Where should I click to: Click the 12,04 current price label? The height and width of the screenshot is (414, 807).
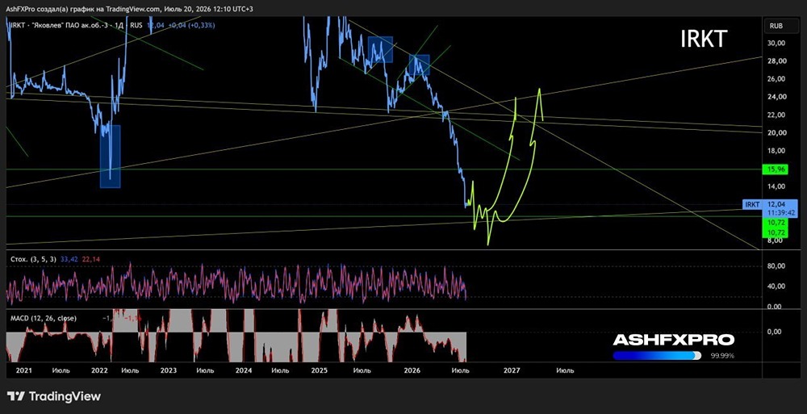click(776, 204)
